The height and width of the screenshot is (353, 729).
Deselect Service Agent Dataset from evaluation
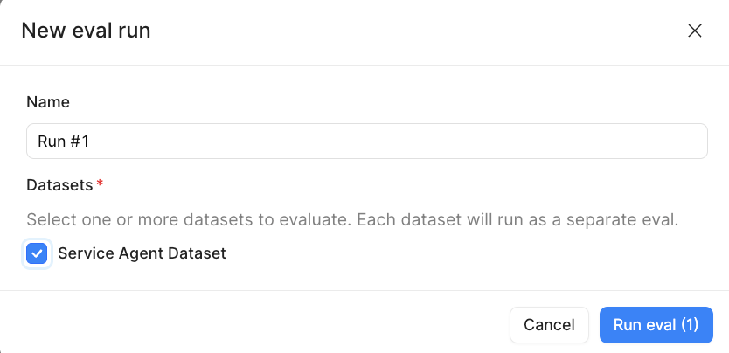click(x=37, y=254)
